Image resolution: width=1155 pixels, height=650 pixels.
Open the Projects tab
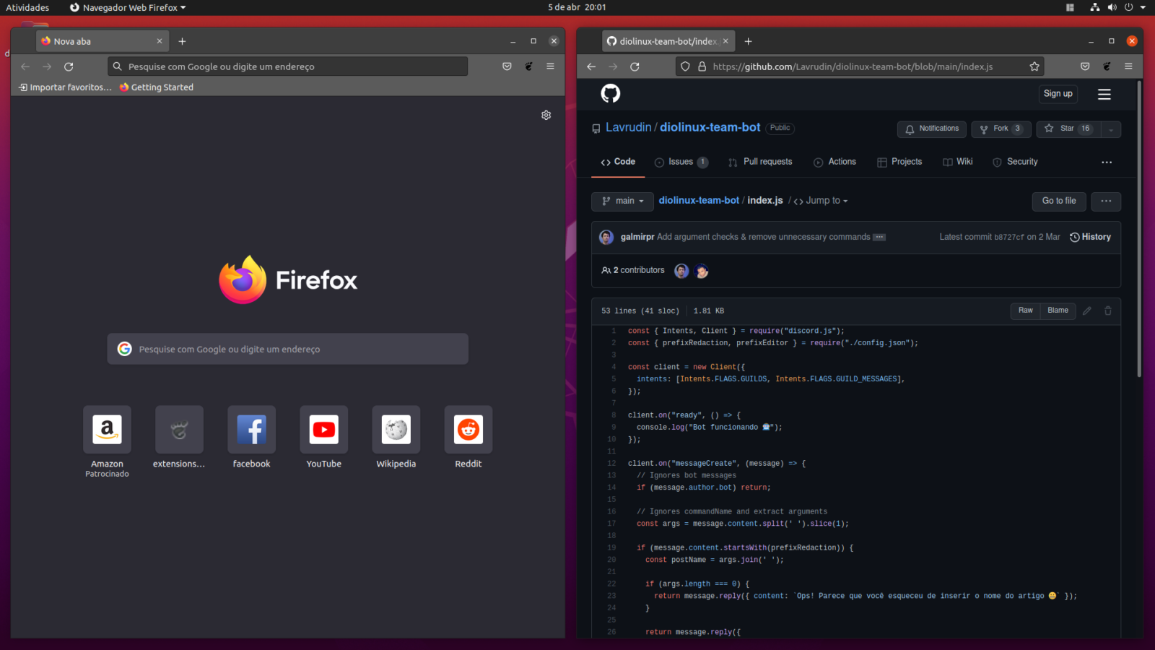[x=899, y=162]
